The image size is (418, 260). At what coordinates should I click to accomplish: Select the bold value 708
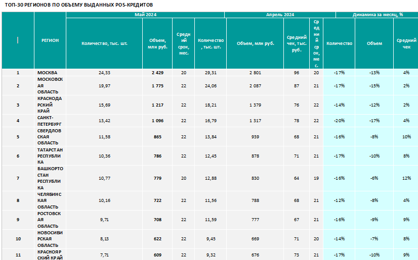pos(157,220)
